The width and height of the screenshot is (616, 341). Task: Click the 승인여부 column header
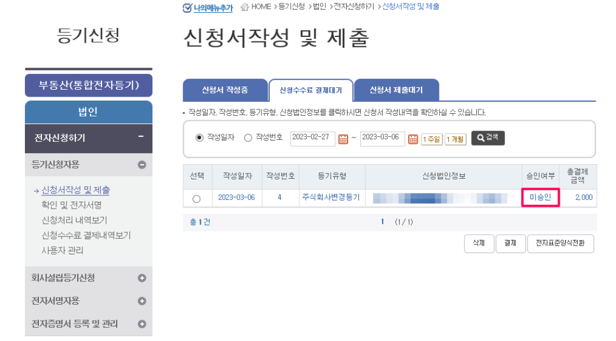pos(541,176)
